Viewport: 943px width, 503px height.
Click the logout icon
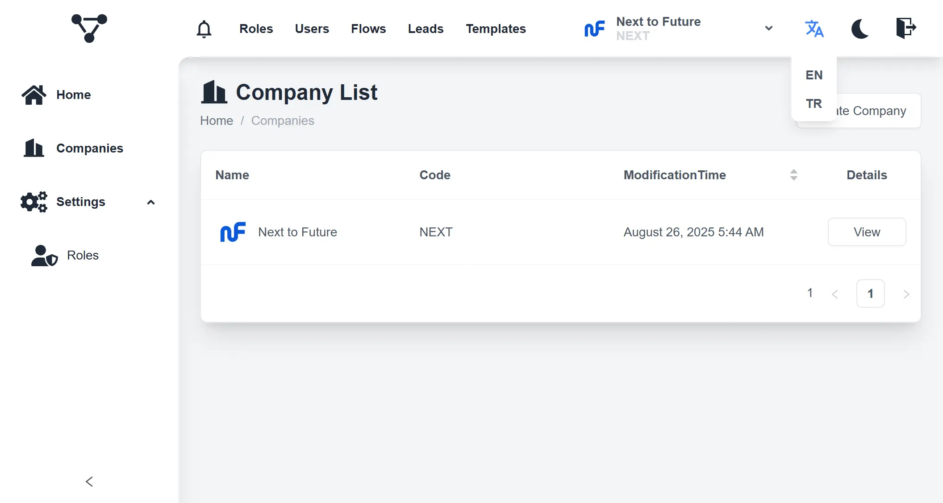tap(906, 29)
